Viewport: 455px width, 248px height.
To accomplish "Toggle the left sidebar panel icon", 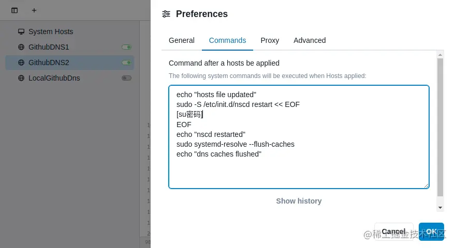I will pos(14,10).
